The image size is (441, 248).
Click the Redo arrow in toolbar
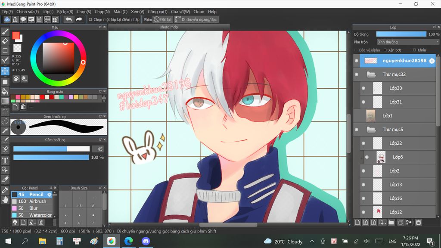79,19
